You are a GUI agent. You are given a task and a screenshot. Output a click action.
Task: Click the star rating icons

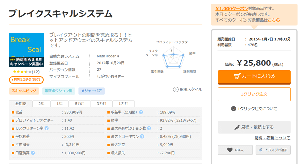[x=22, y=72]
